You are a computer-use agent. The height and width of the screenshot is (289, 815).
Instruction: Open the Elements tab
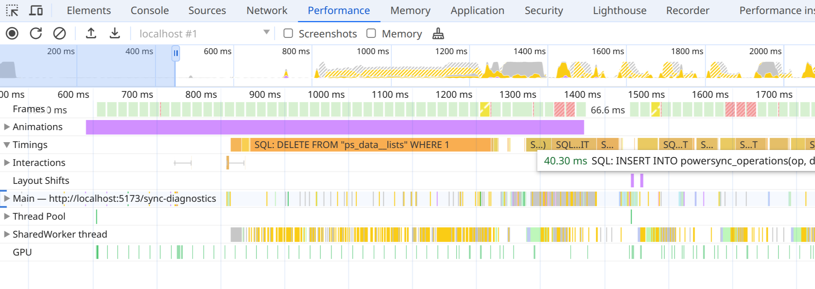coord(89,11)
